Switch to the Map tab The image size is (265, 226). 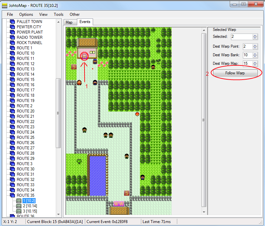69,22
